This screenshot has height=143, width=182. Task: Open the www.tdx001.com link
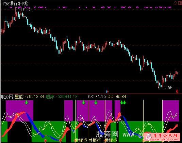click(165, 139)
